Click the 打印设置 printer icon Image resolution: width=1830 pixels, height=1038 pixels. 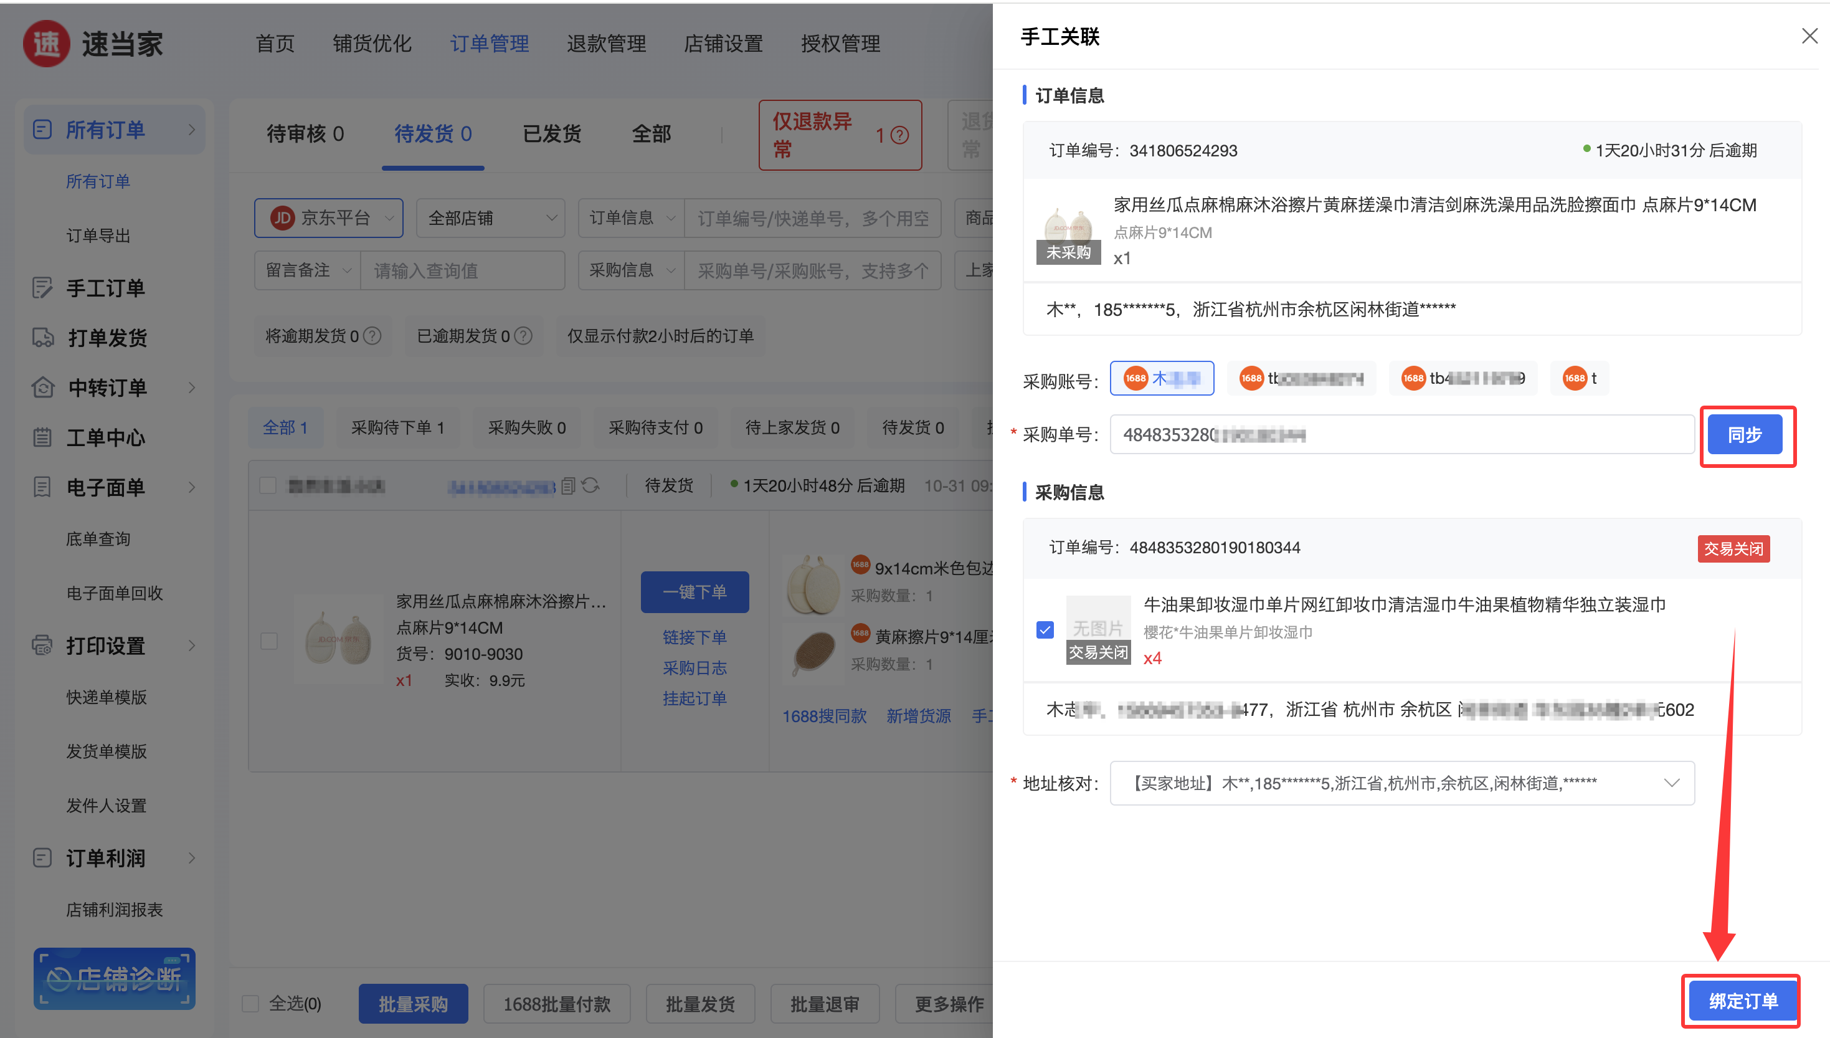tap(42, 645)
